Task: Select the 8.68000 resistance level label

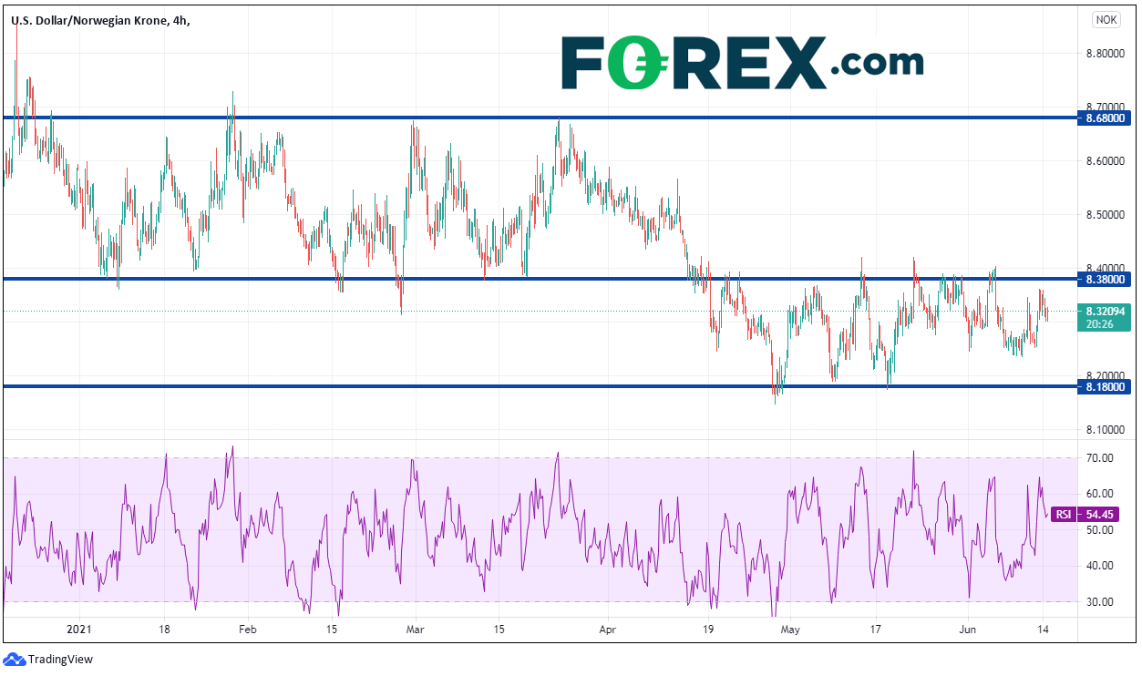Action: click(1104, 118)
